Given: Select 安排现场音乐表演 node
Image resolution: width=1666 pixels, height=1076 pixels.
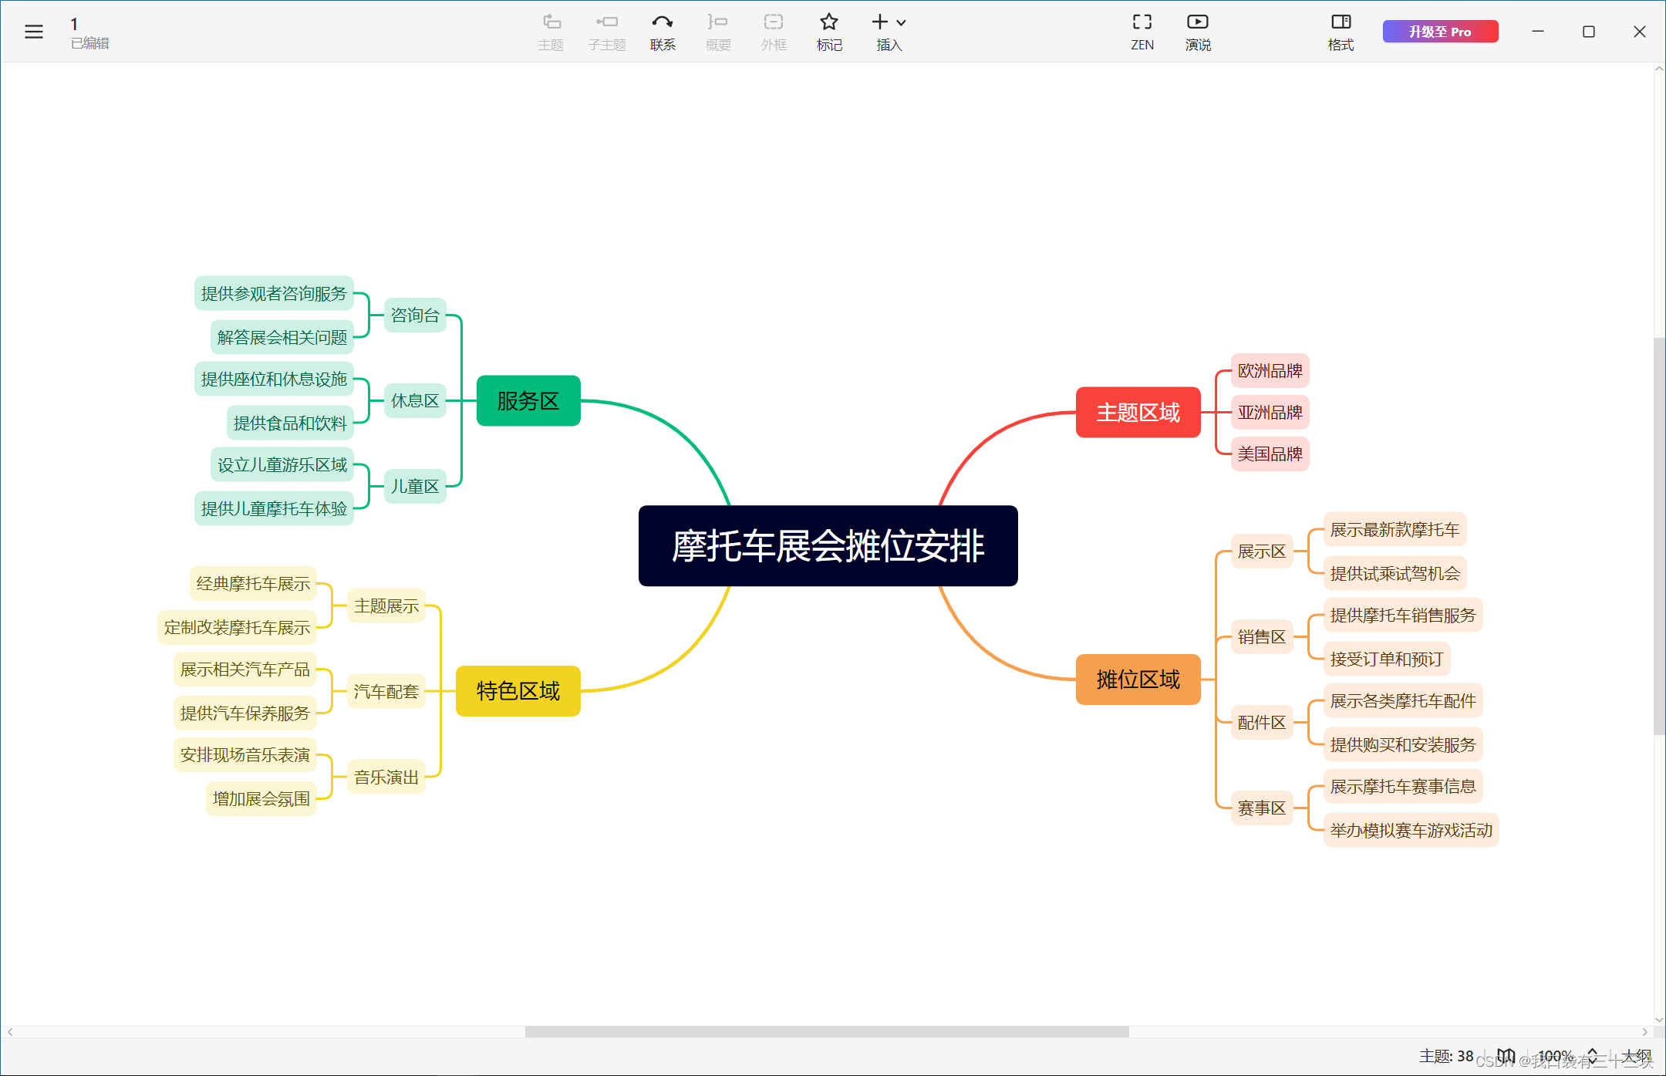Looking at the screenshot, I should click(245, 755).
